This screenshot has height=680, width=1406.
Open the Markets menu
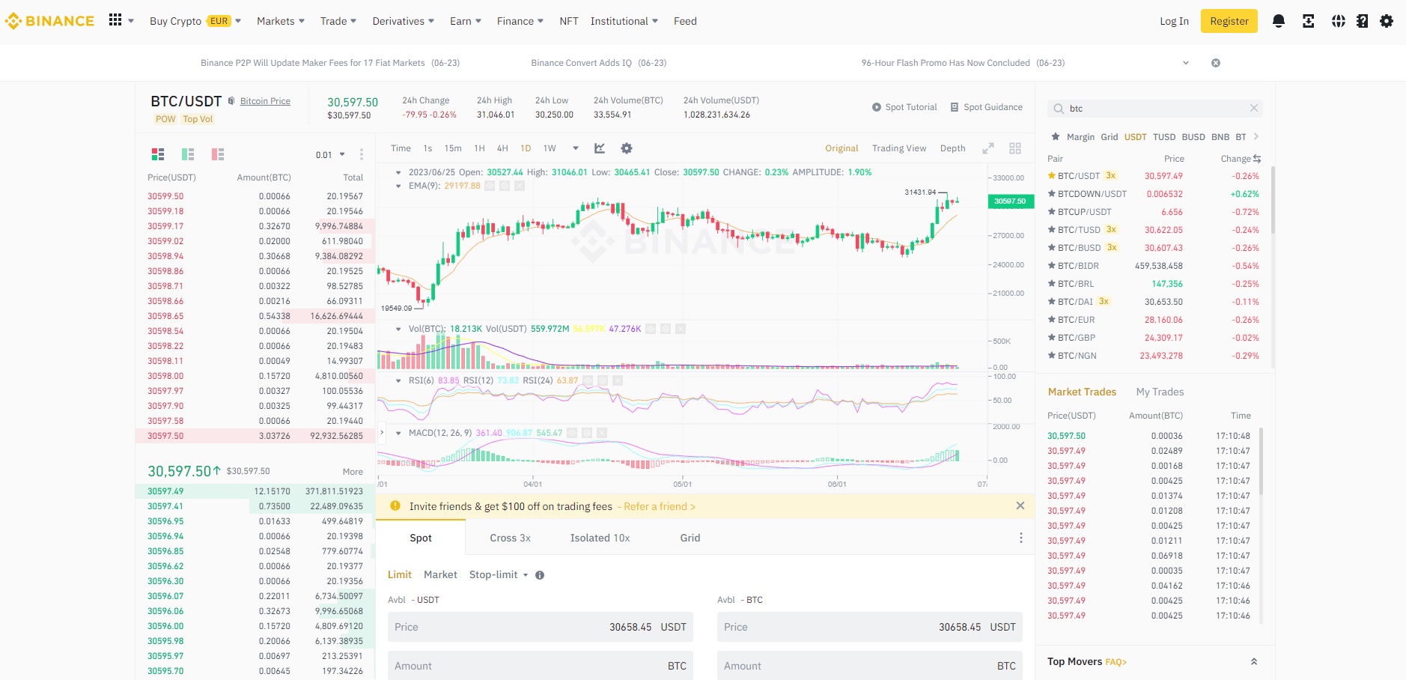[x=281, y=21]
